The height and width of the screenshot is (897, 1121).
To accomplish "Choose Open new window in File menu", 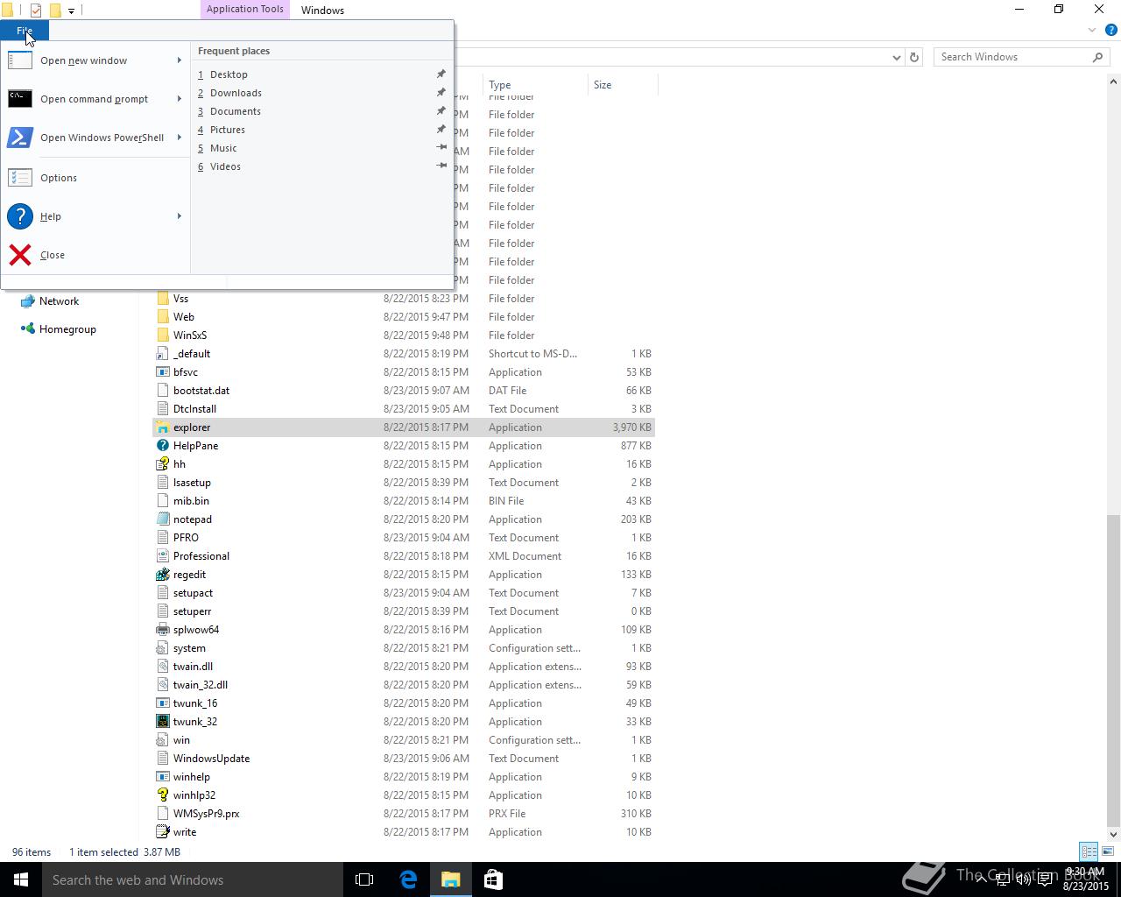I will tap(95, 60).
